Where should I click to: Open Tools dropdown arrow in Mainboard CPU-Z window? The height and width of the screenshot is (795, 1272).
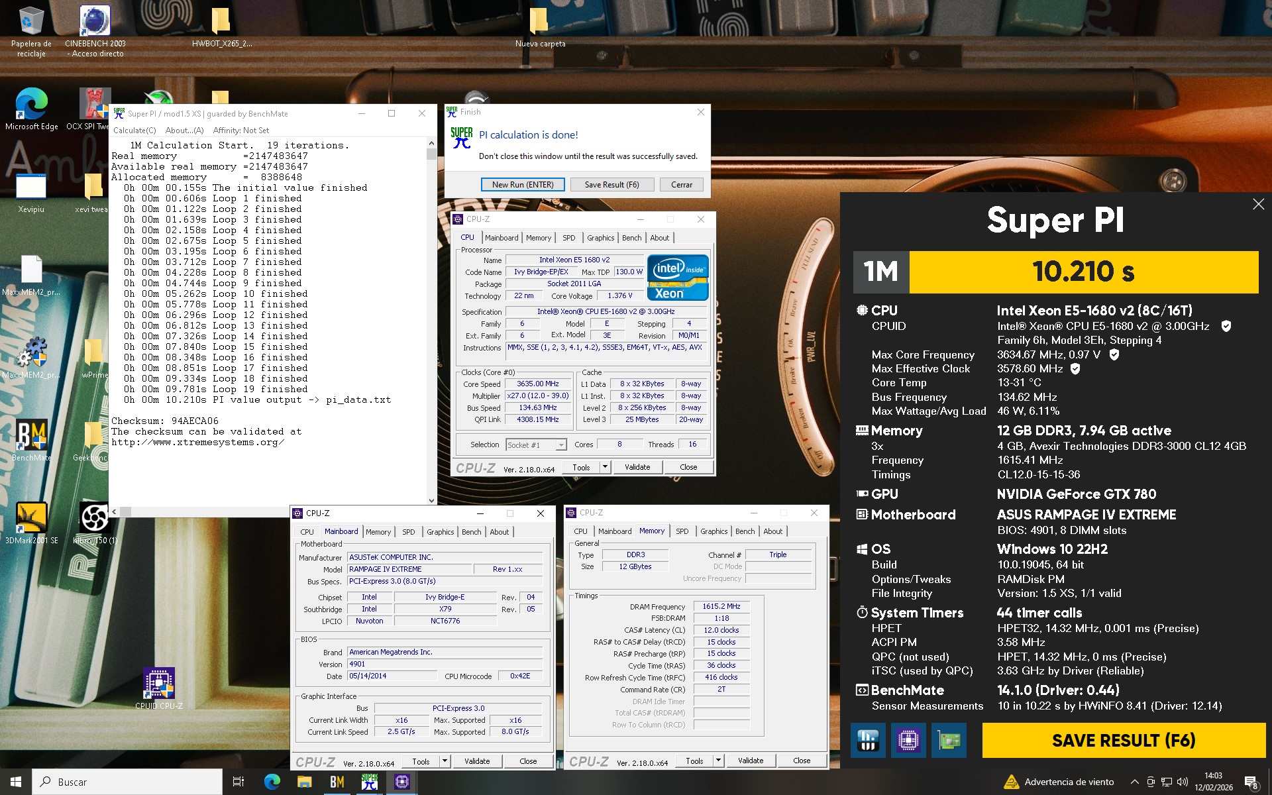(x=445, y=761)
